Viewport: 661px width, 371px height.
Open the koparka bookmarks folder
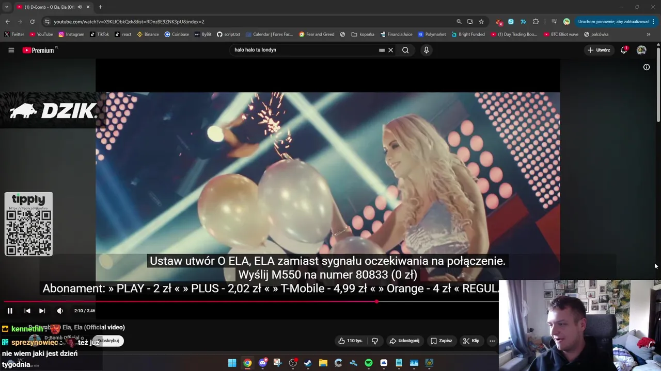pos(363,35)
